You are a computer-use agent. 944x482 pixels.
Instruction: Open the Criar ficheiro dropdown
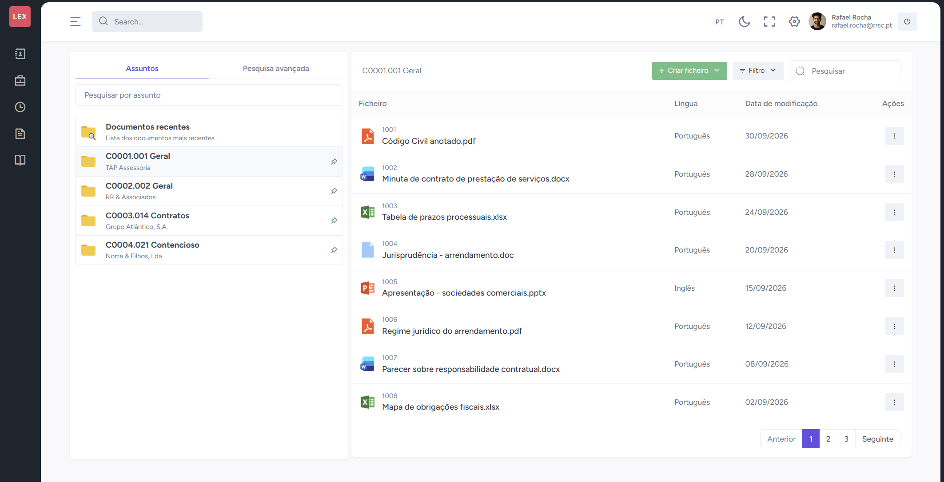coord(689,71)
